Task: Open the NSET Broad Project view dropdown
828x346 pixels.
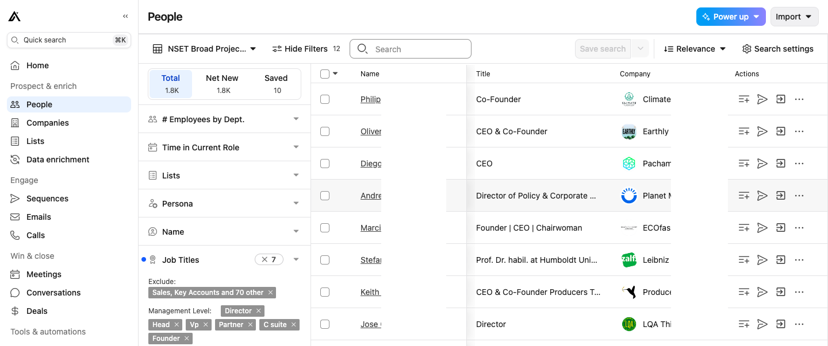Action: 204,49
